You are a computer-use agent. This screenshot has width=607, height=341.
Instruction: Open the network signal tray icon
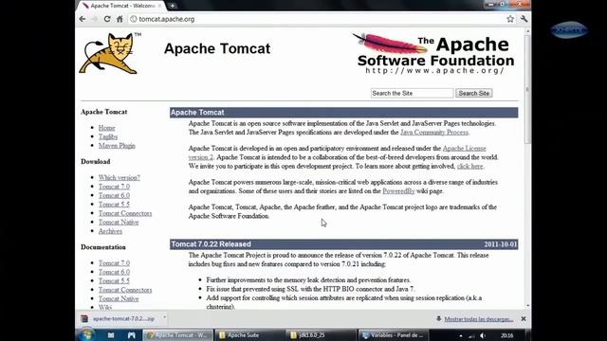tap(471, 335)
